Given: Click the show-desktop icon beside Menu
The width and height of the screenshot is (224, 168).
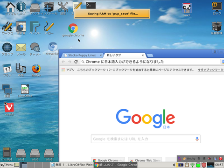Looking at the screenshot, I should pyautogui.click(x=17, y=165).
